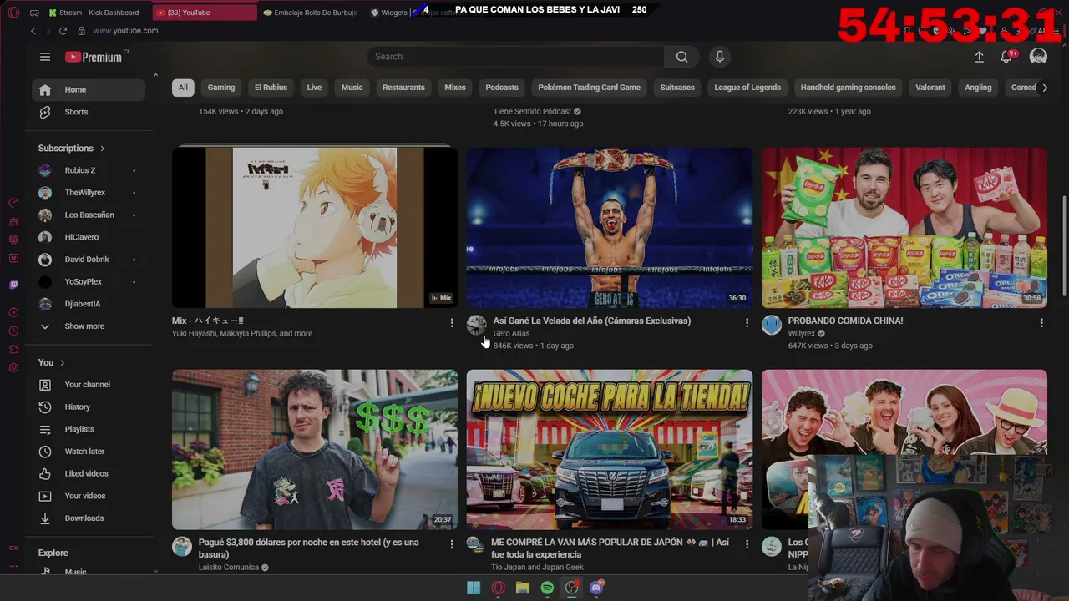Screen dimensions: 1069x601
Task: Select the Podcasts filter chip
Action: [x=502, y=88]
